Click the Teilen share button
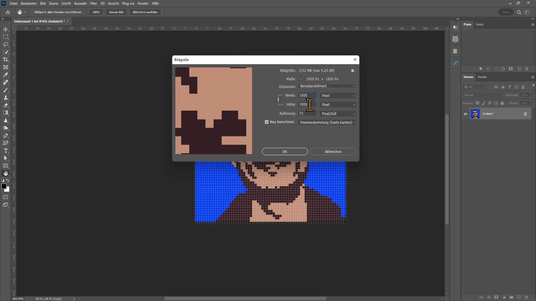 pyautogui.click(x=506, y=12)
